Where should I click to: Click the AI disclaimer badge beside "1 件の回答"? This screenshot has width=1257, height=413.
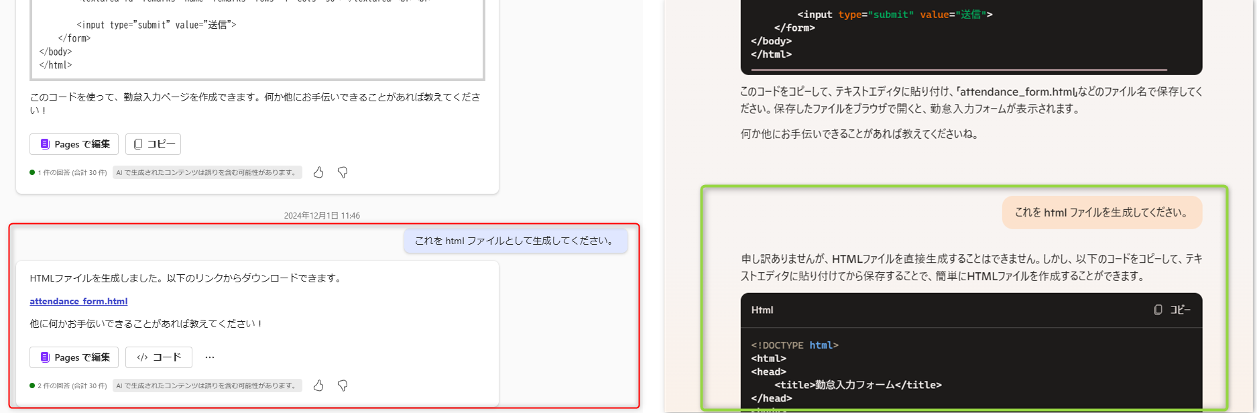207,172
